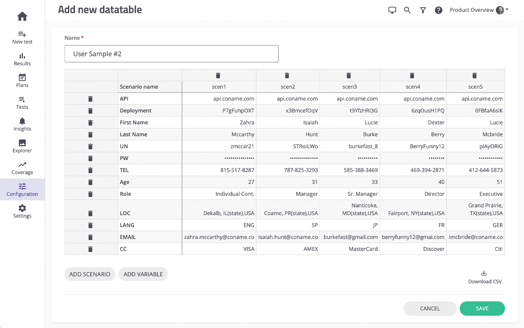
Task: Save the new datatable
Action: 482,308
